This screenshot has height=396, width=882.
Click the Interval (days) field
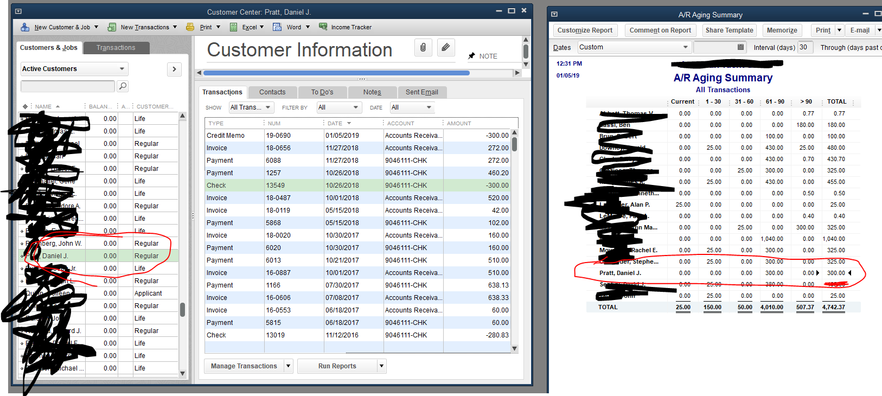(806, 47)
